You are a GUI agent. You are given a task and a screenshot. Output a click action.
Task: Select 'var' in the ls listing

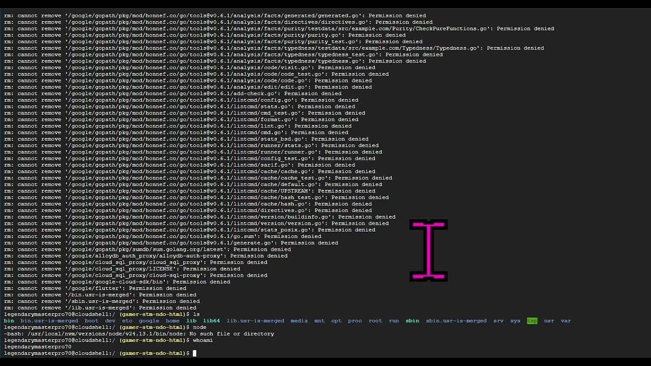click(566, 321)
